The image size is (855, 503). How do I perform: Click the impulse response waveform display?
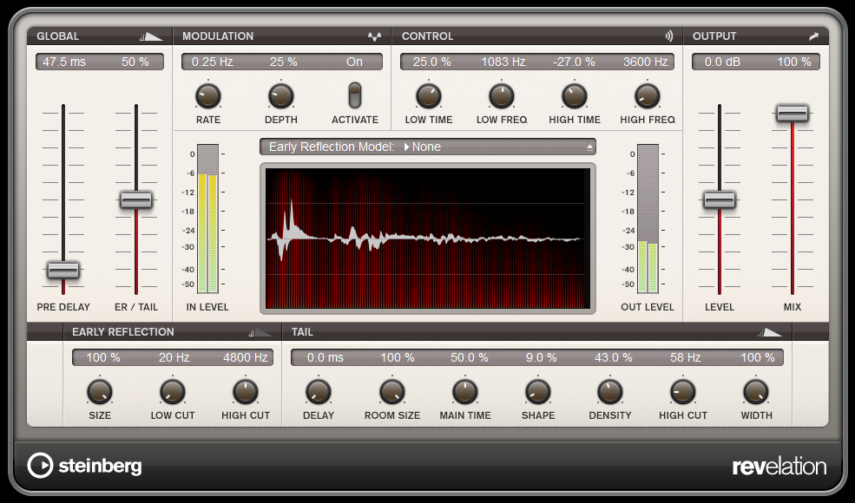point(427,238)
